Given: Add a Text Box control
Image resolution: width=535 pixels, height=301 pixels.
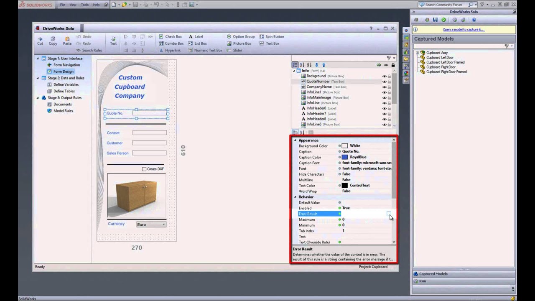Looking at the screenshot, I should point(269,43).
